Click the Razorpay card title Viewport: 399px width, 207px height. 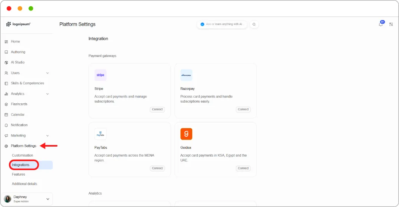point(187,89)
